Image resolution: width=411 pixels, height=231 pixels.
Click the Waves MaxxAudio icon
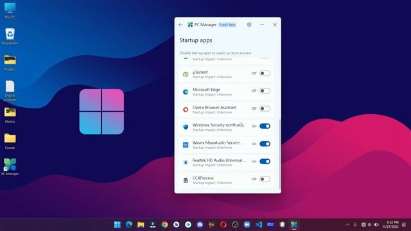[x=186, y=145]
